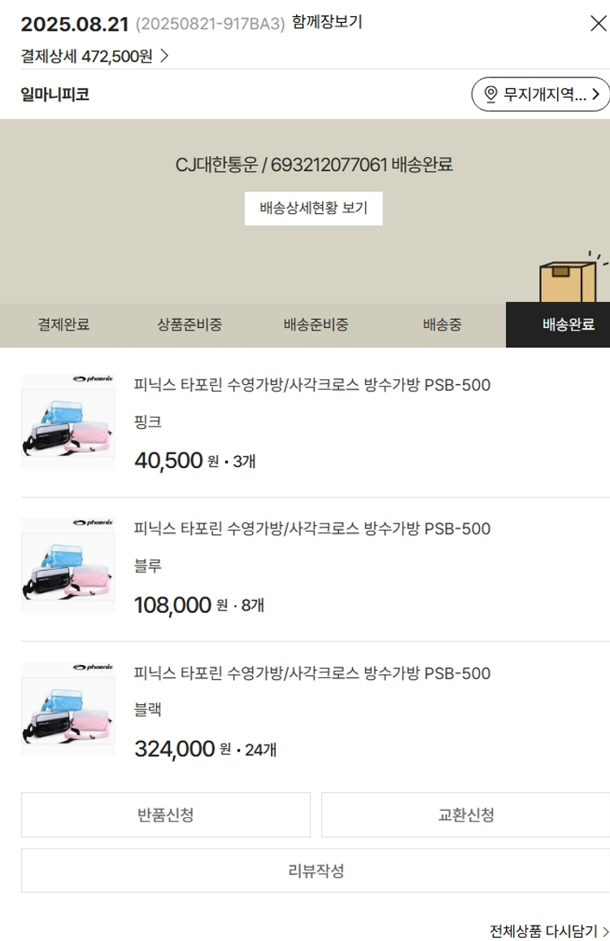Open the pink bag product thumbnail
The height and width of the screenshot is (941, 610).
pyautogui.click(x=68, y=421)
